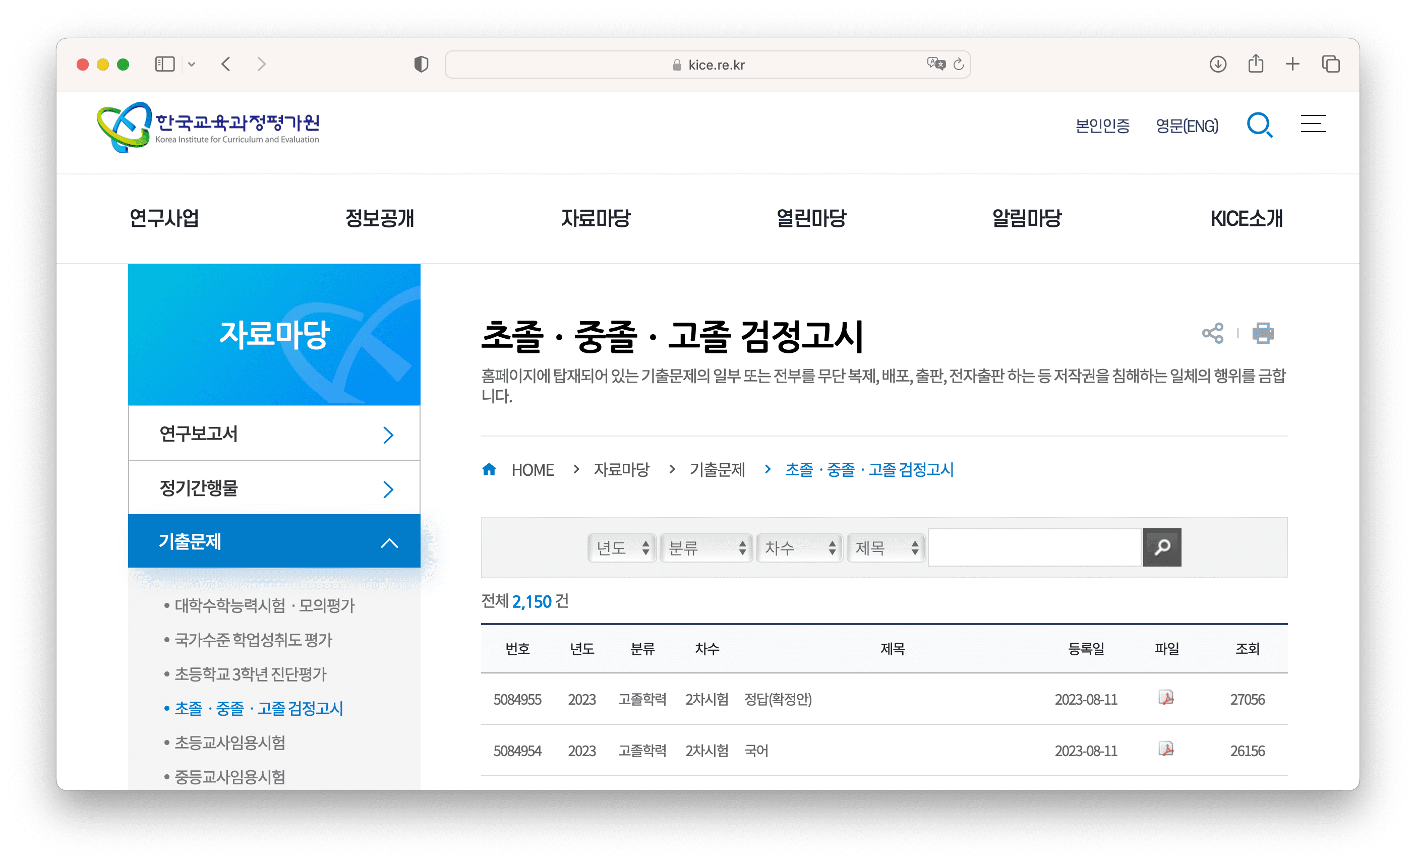
Task: Open 대학수학능력시험·모의평가 sidebar link
Action: coord(264,605)
